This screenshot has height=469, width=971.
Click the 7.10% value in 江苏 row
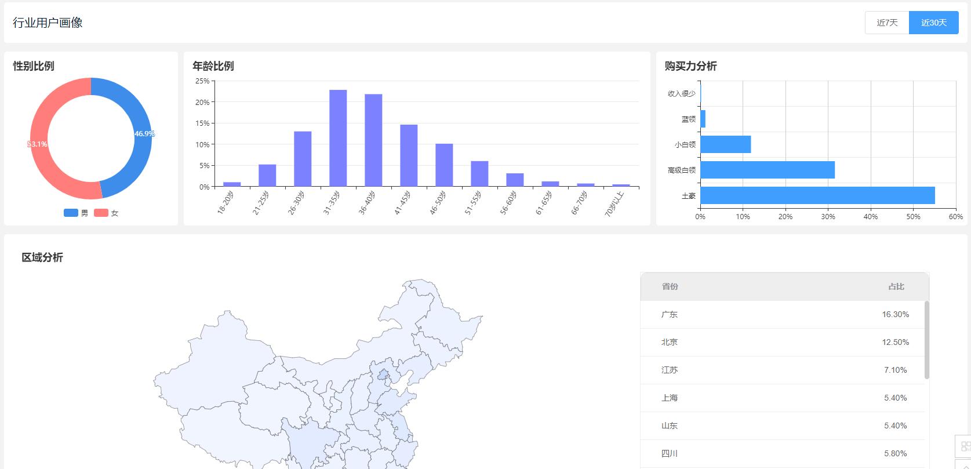[896, 370]
